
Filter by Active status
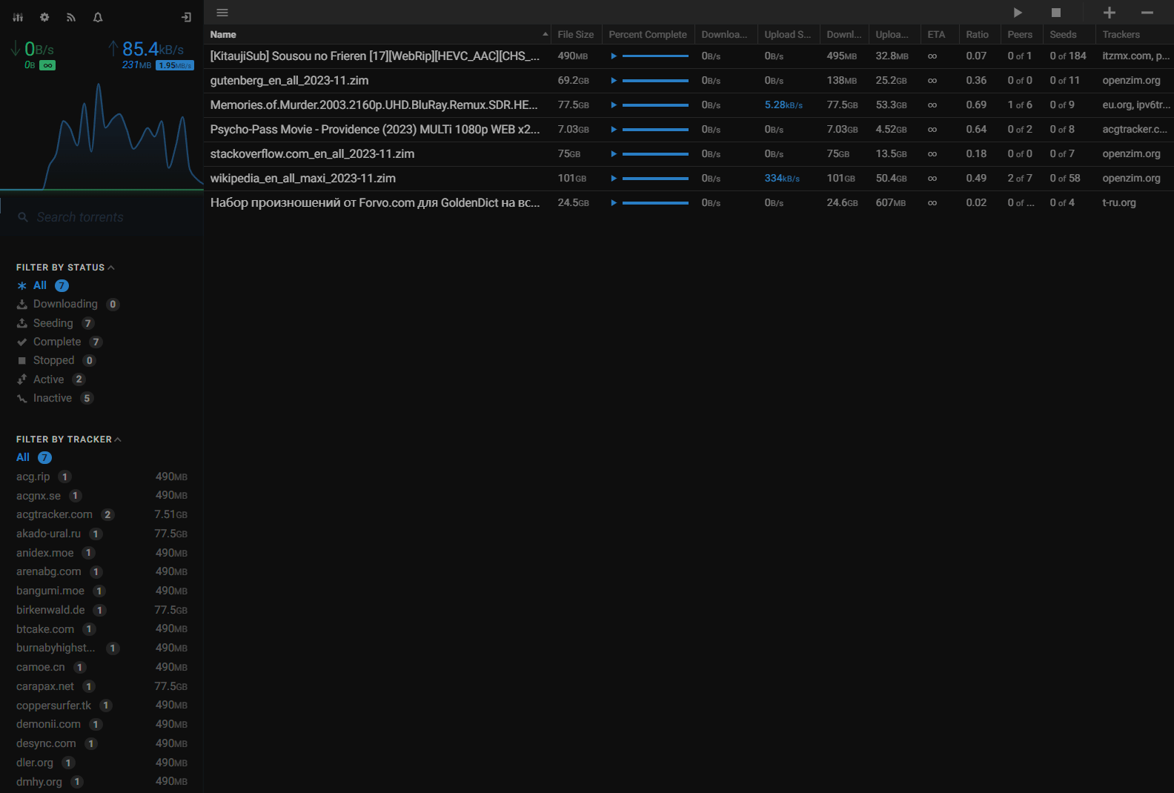[x=51, y=379]
